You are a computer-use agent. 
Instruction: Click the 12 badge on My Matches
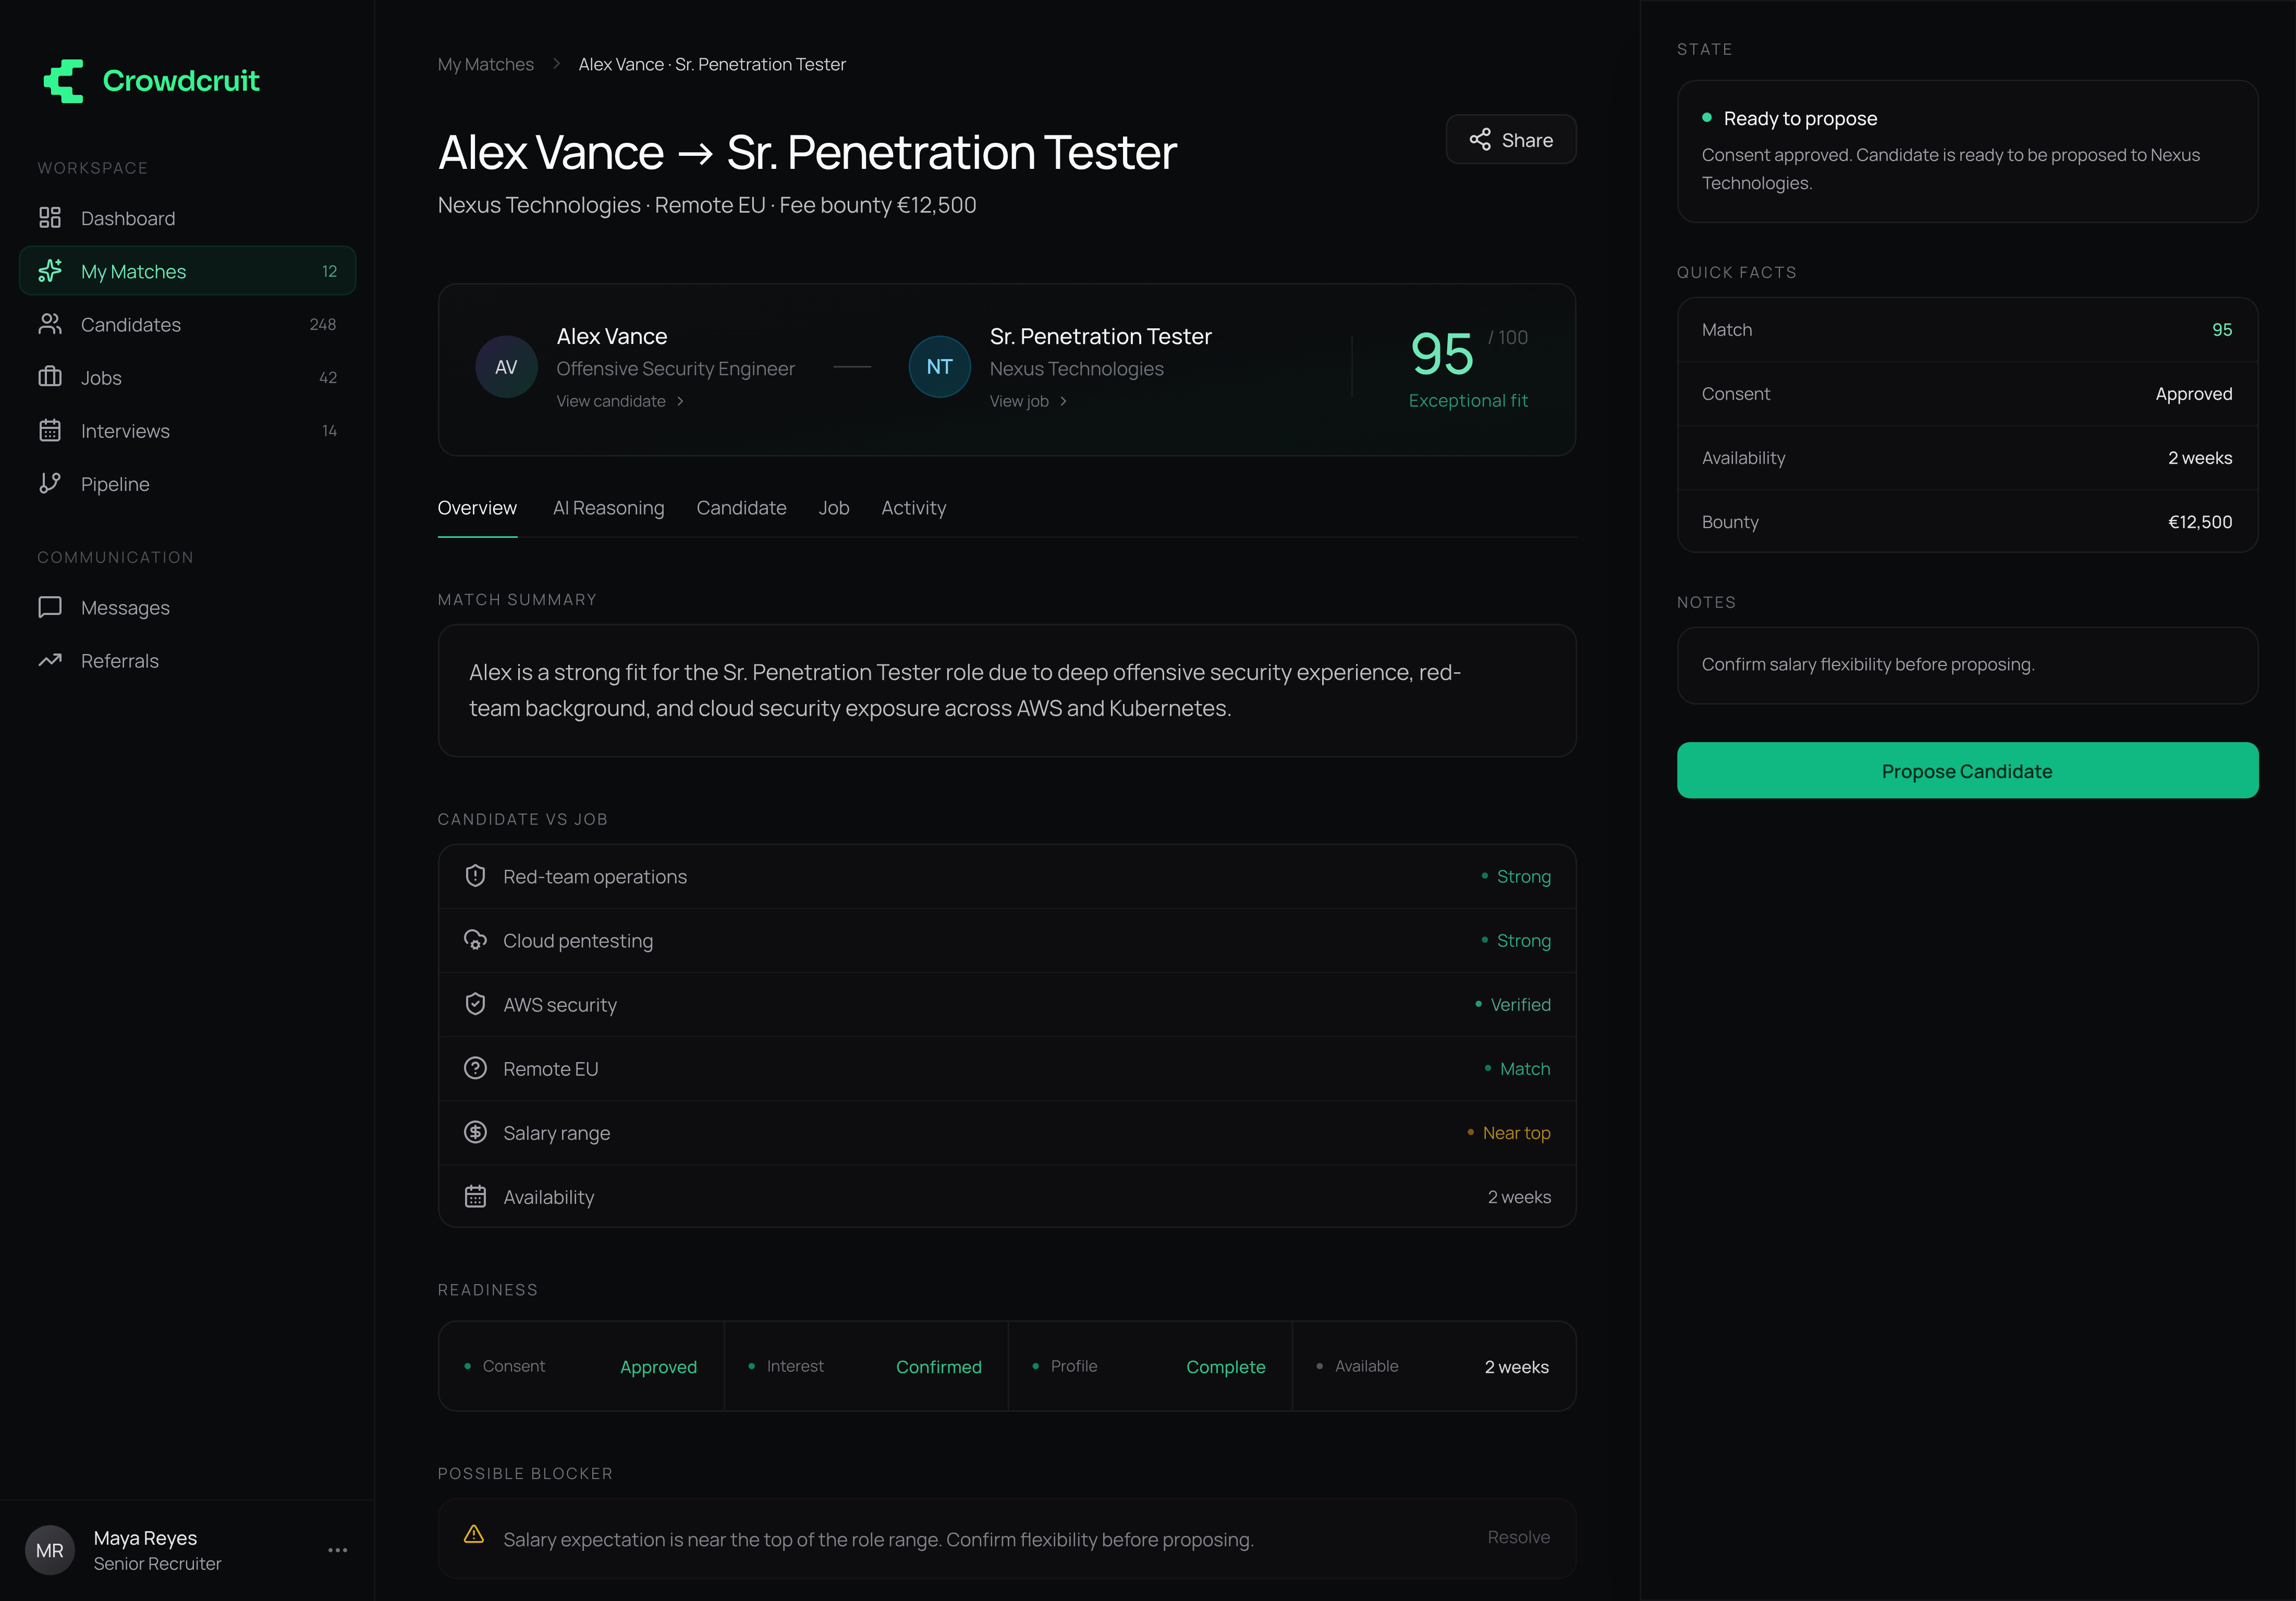click(329, 271)
